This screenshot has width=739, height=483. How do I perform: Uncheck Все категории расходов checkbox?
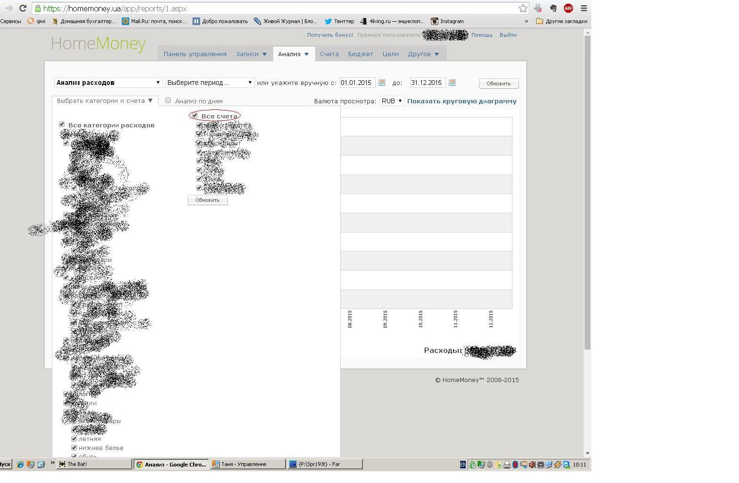62,124
